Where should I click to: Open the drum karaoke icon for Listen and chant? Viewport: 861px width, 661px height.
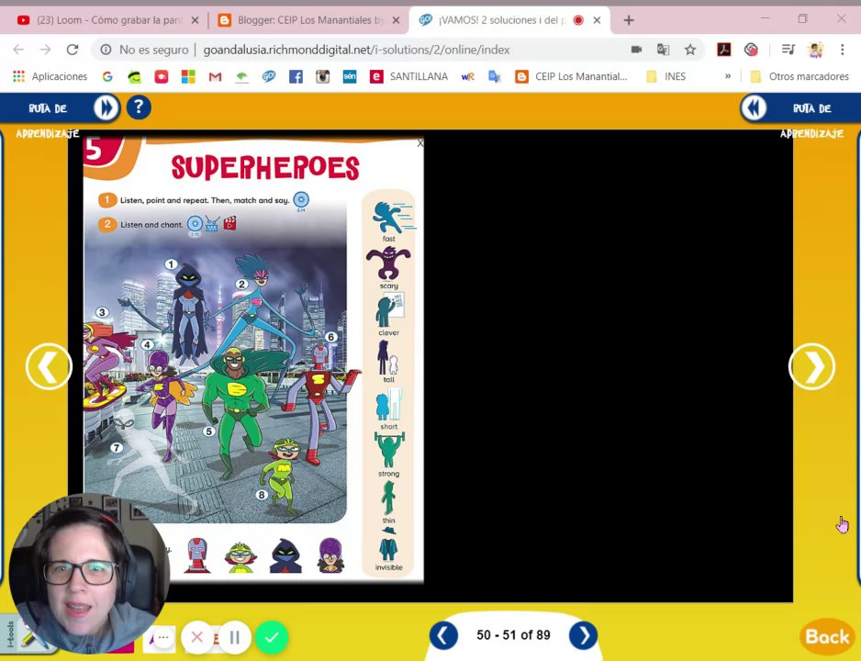[x=213, y=223]
